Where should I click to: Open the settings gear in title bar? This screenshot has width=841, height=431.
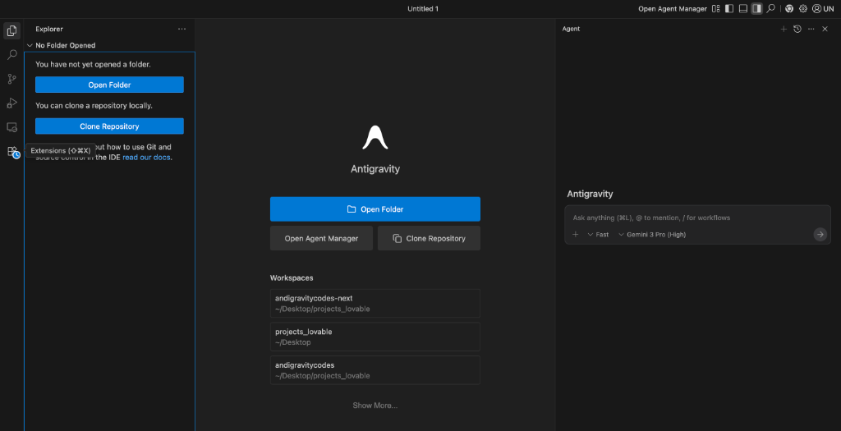click(x=803, y=8)
